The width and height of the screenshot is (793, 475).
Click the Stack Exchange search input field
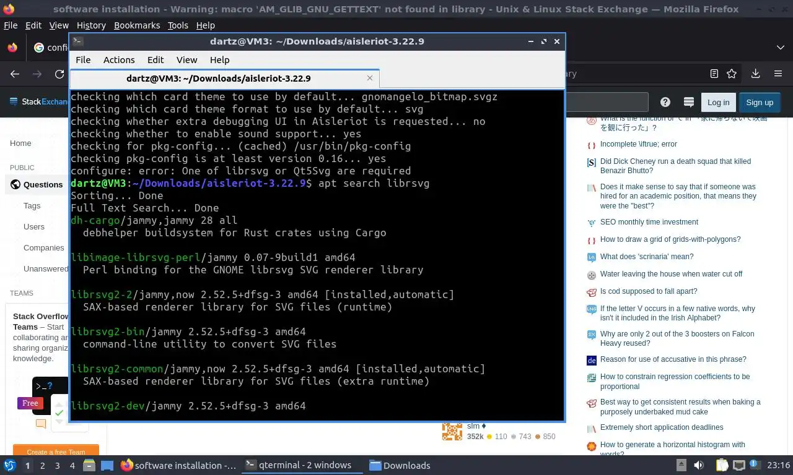607,102
